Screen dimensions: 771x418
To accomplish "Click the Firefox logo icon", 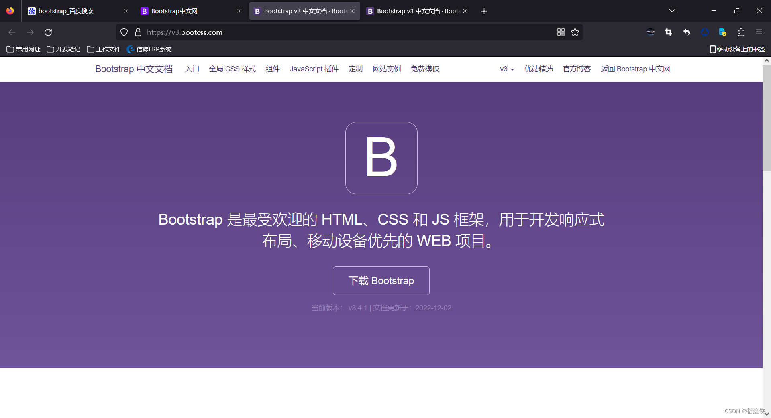I will click(10, 11).
